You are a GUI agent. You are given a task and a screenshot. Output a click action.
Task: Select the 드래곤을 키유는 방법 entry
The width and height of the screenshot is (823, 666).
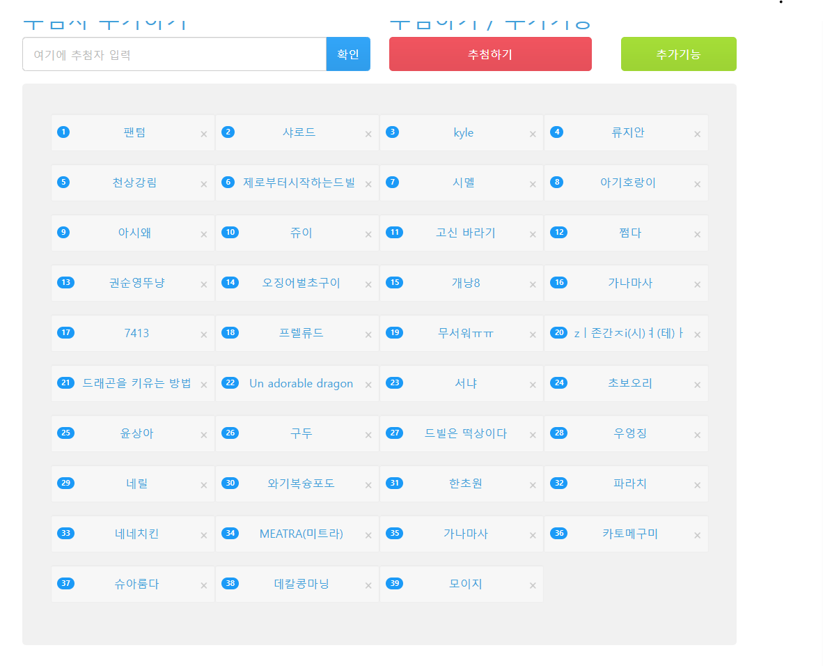pos(136,383)
